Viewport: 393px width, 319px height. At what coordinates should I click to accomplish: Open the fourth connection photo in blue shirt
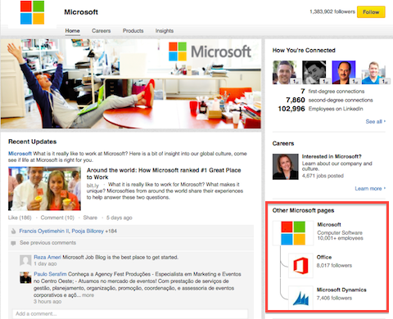(373, 72)
